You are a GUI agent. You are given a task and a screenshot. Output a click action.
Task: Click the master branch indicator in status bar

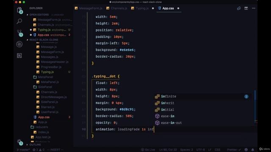[x=24, y=150]
